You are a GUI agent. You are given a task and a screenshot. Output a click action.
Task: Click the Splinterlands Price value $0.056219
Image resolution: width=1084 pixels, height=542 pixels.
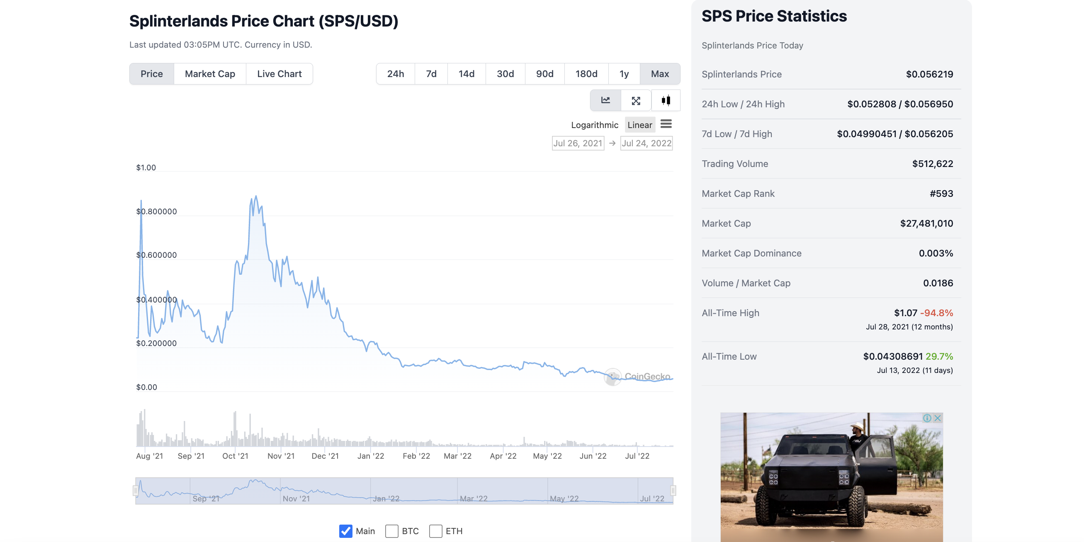(929, 75)
